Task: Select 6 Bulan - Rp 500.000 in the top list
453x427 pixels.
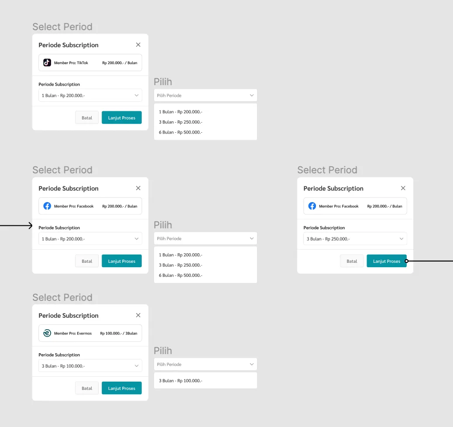Action: pyautogui.click(x=181, y=132)
